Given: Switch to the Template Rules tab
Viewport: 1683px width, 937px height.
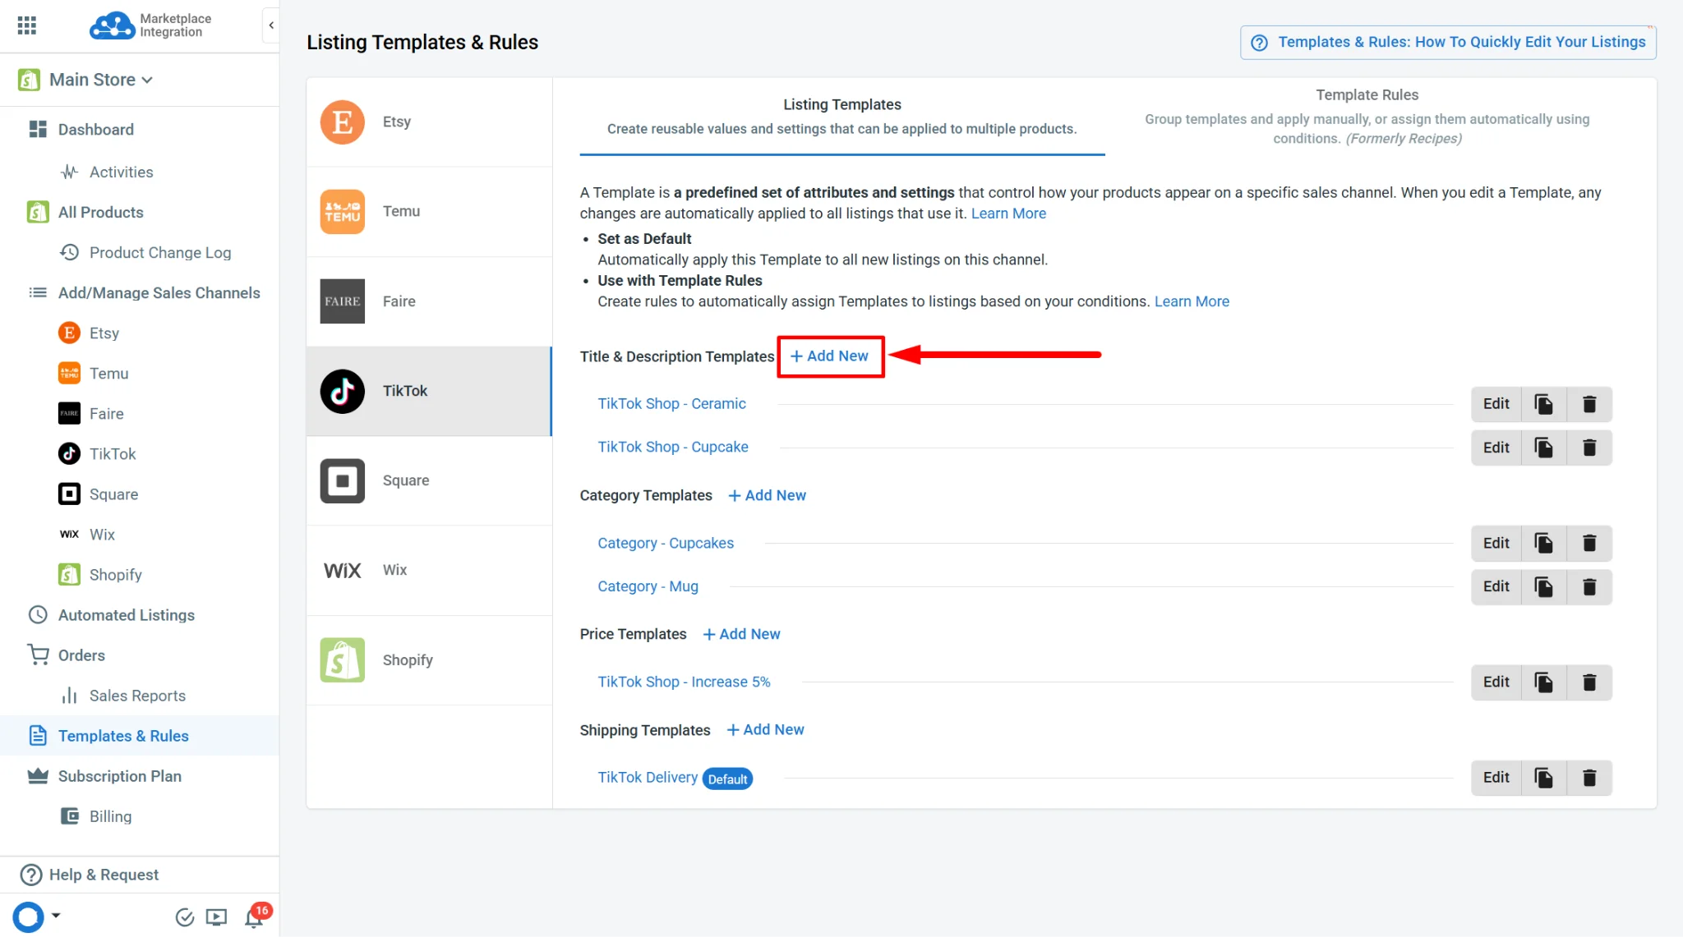Looking at the screenshot, I should [1367, 117].
